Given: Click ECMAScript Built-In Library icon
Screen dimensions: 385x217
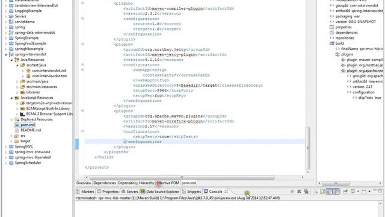Looking at the screenshot, I should point(23,108).
